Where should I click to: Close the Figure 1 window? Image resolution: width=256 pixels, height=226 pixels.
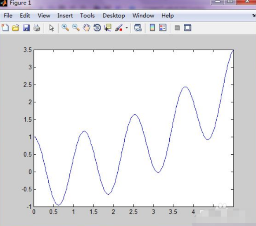point(247,2)
